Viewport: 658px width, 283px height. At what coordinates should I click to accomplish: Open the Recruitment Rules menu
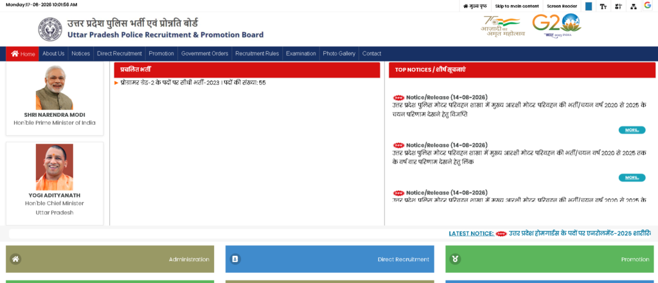click(257, 54)
